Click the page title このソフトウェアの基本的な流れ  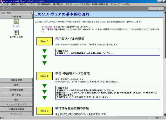click(62, 14)
